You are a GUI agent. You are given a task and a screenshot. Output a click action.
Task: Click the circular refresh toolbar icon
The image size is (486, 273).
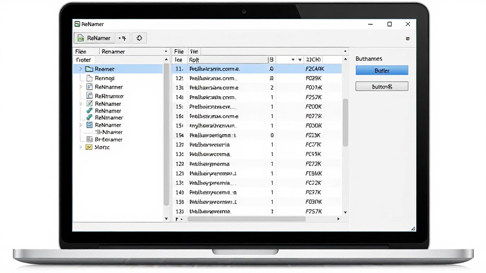[139, 38]
